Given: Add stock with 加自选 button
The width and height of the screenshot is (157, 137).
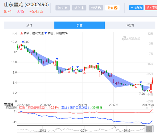Looking at the screenshot, I should click(136, 8).
